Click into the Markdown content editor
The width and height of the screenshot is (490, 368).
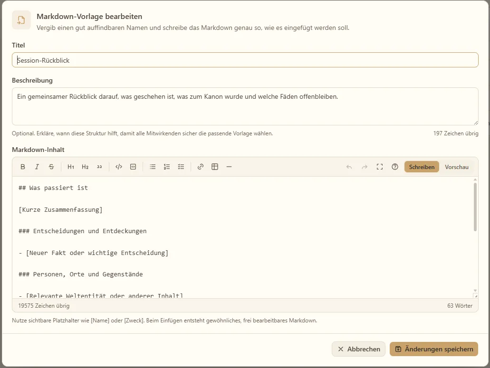[242, 237]
